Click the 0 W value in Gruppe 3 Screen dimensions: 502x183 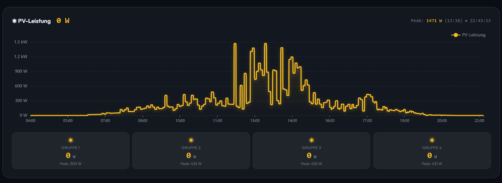pyautogui.click(x=311, y=156)
